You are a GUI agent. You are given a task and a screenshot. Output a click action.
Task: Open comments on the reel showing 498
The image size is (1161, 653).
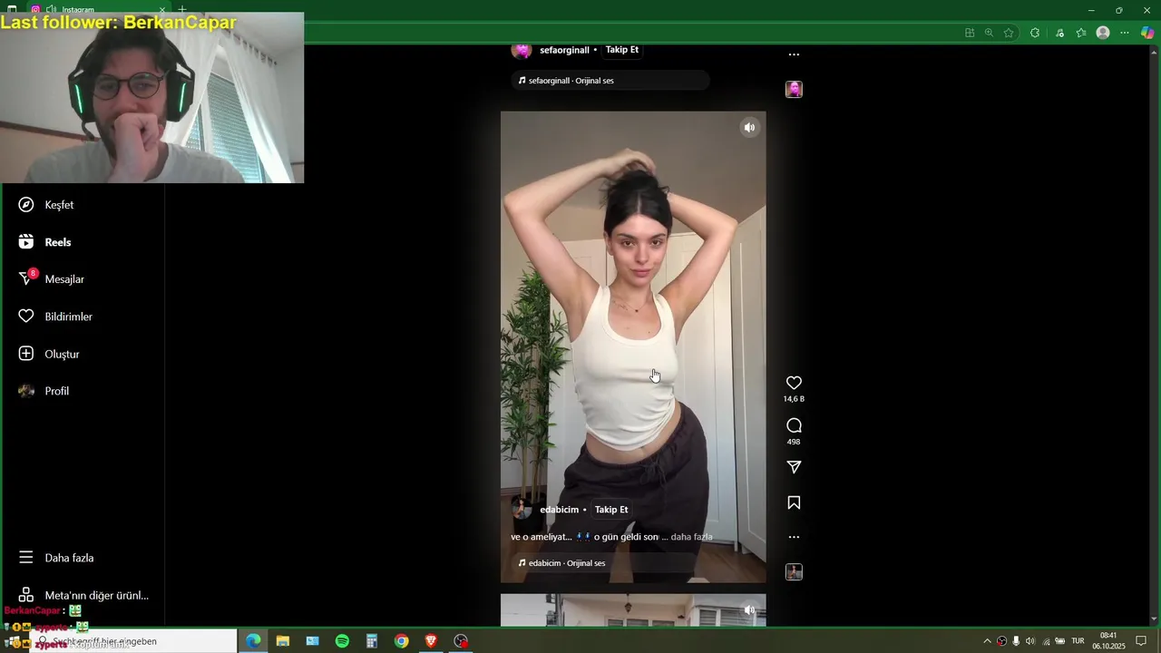(x=794, y=425)
